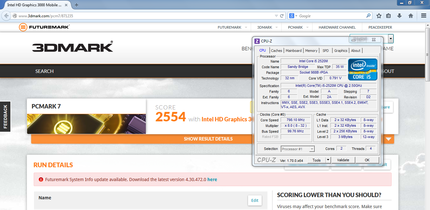Open the 'here' update download link
Viewport: 430px width, 210px height.
212,180
